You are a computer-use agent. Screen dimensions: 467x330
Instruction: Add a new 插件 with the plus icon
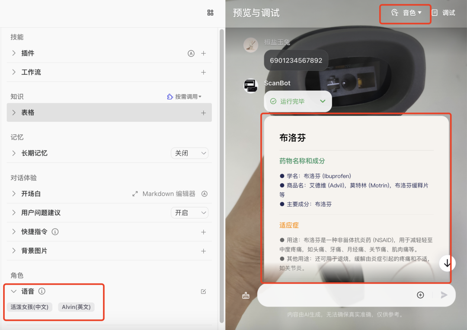[x=203, y=53]
